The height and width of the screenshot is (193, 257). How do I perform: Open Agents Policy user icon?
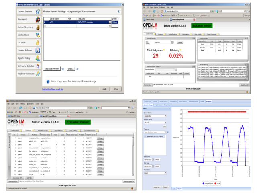(37, 57)
